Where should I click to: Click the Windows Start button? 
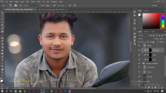click(2, 91)
